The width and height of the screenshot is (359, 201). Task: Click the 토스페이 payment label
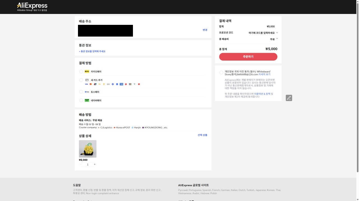95,92
